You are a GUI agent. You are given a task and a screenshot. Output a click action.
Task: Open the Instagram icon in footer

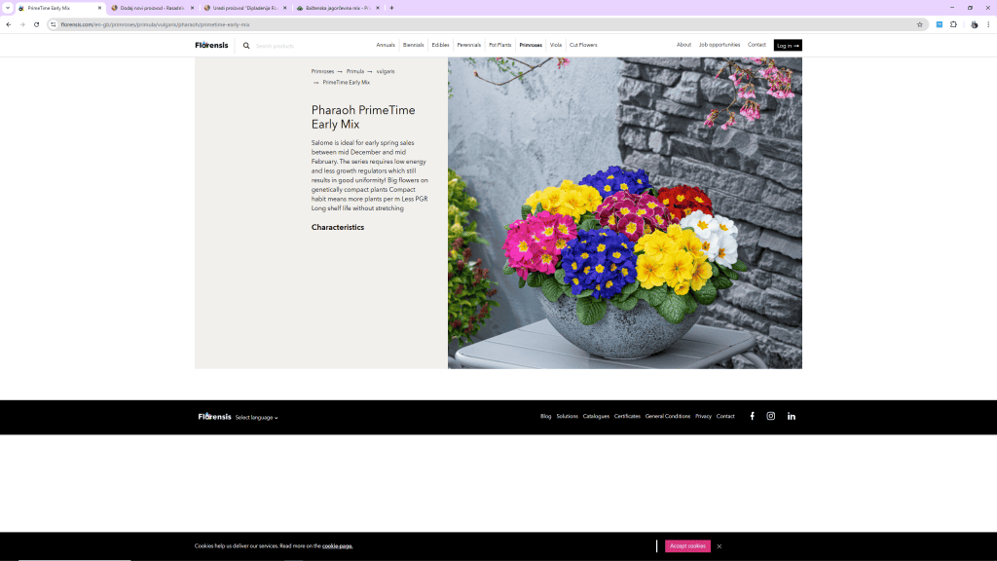coord(771,416)
